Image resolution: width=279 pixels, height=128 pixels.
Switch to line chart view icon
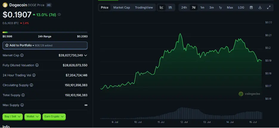pyautogui.click(x=162, y=7)
